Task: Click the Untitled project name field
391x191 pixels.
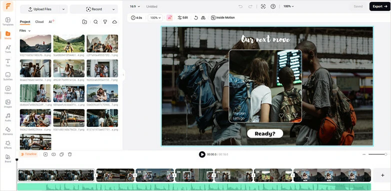Action: click(152, 6)
